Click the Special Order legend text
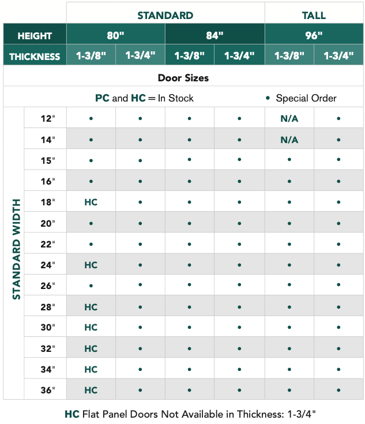The width and height of the screenshot is (365, 424). (x=306, y=98)
